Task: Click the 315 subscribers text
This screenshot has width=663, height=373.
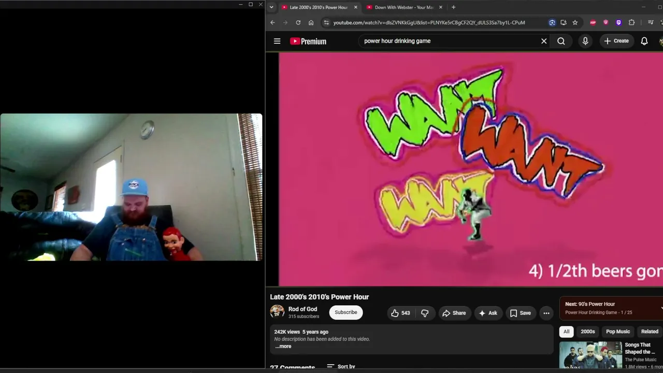Action: click(x=304, y=317)
